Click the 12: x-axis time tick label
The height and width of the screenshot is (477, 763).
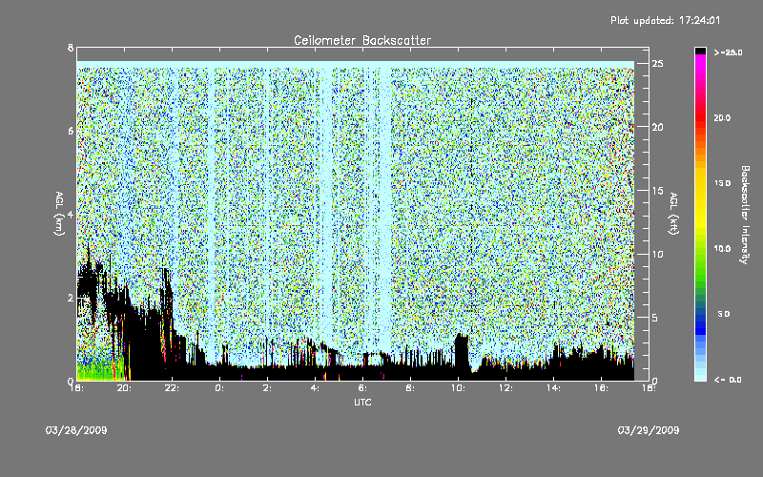pos(505,388)
